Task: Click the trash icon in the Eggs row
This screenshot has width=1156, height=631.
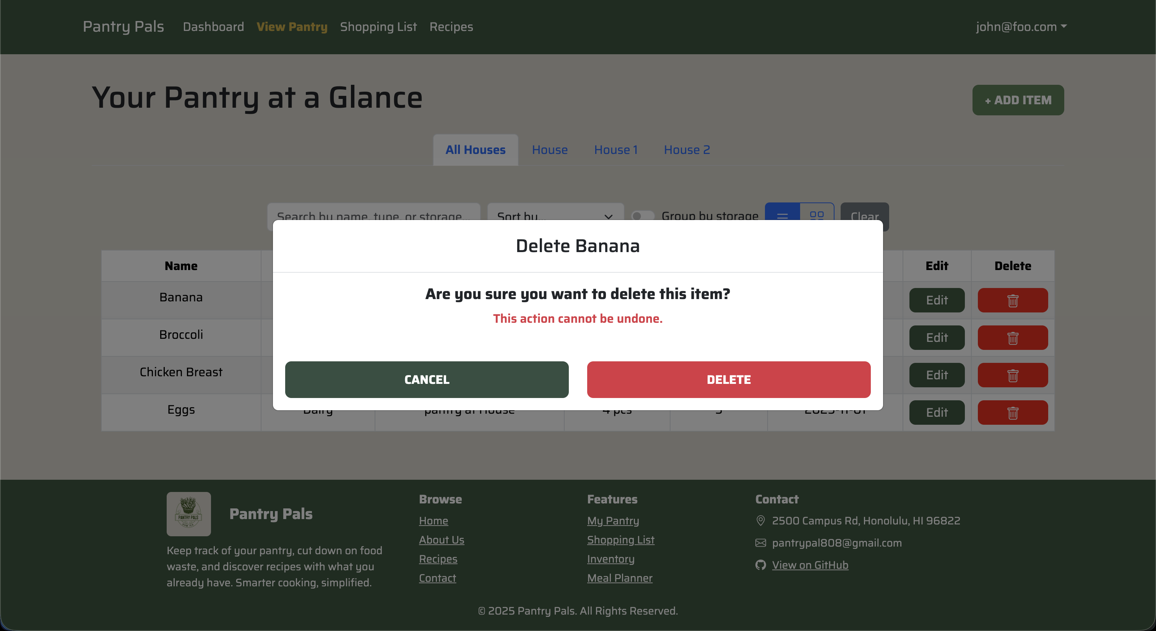Action: point(1012,412)
